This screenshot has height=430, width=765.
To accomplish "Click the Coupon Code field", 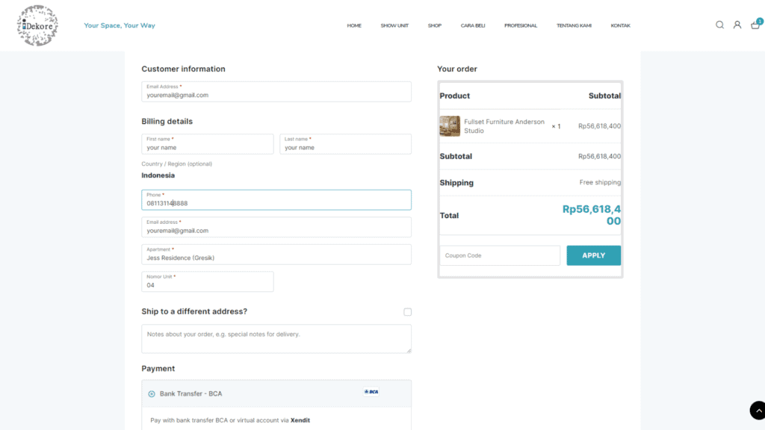I will coord(500,255).
